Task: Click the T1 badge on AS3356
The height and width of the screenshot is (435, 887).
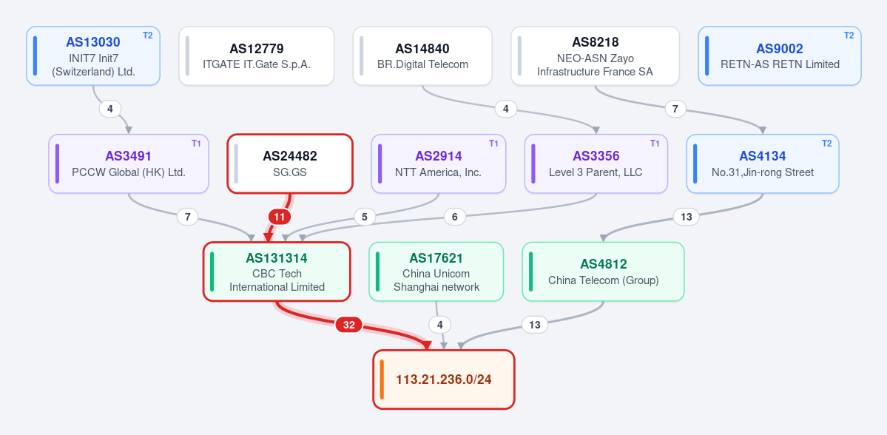Action: tap(655, 144)
